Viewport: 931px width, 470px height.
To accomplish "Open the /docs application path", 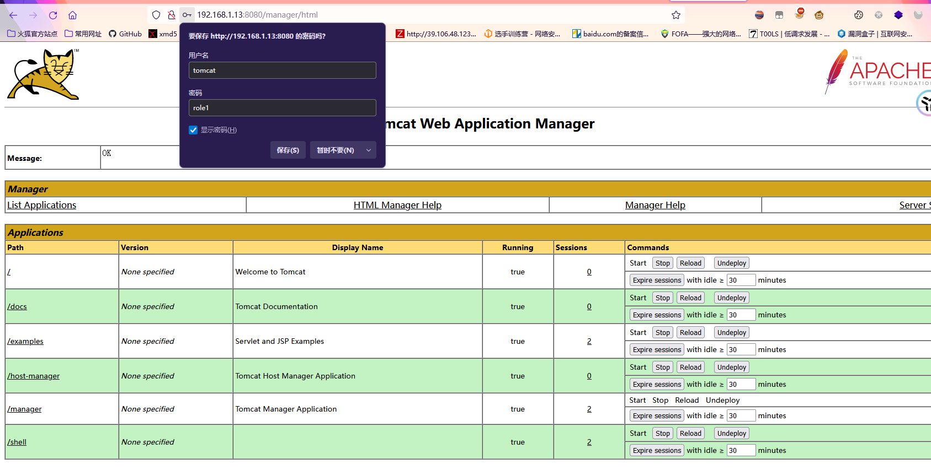I will 17,306.
